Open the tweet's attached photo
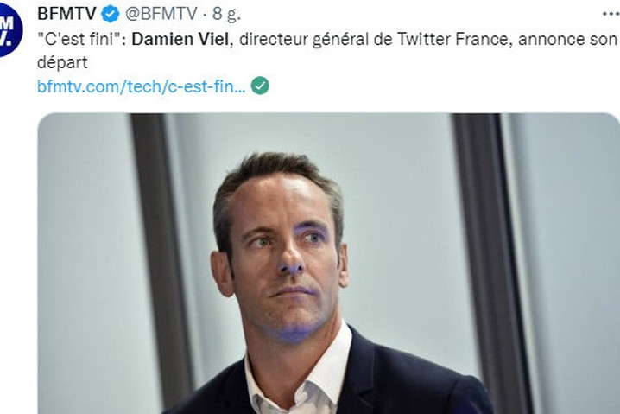 328,264
